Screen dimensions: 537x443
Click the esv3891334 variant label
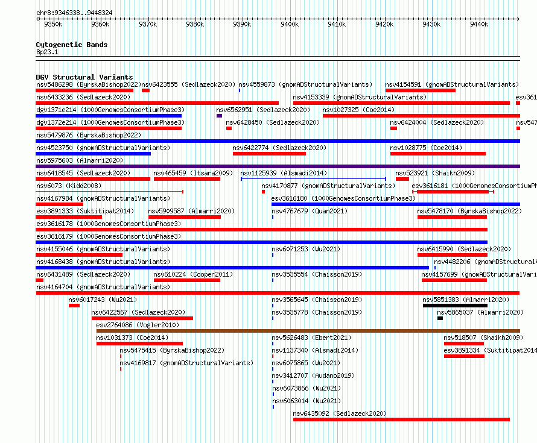pos(490,350)
